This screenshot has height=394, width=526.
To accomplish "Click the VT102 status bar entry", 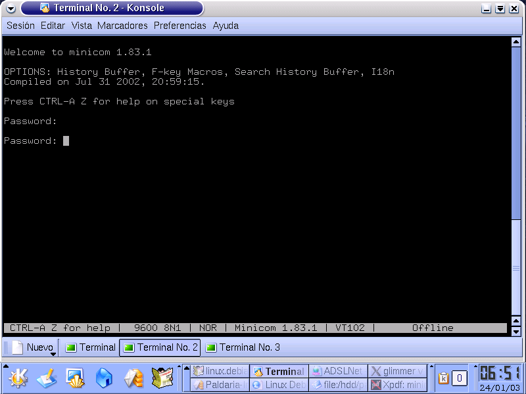I will click(350, 328).
